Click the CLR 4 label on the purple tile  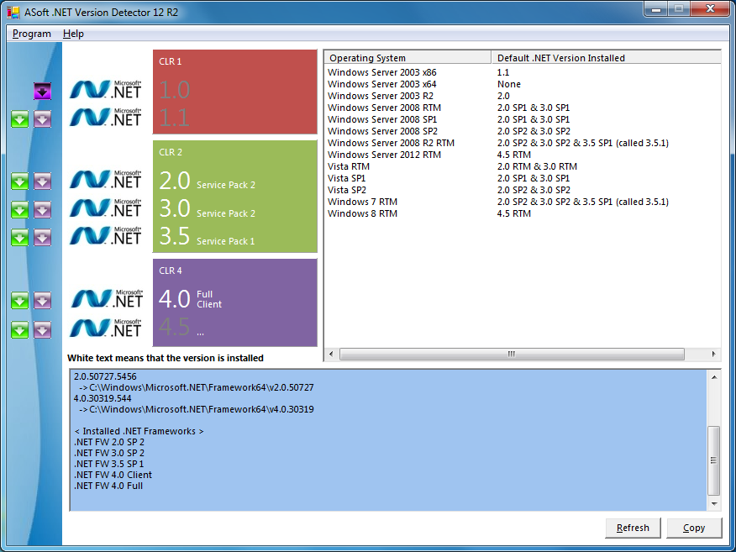171,271
